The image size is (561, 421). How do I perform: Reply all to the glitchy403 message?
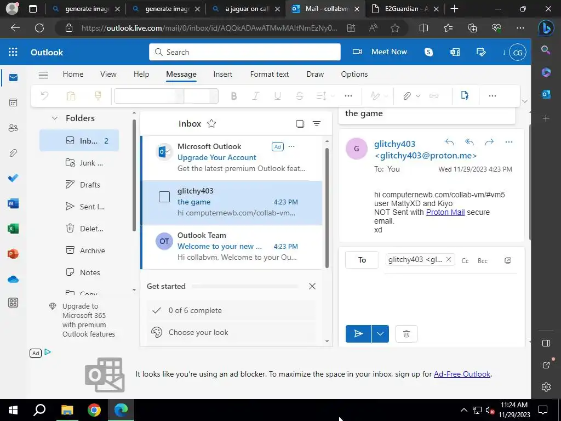(470, 142)
